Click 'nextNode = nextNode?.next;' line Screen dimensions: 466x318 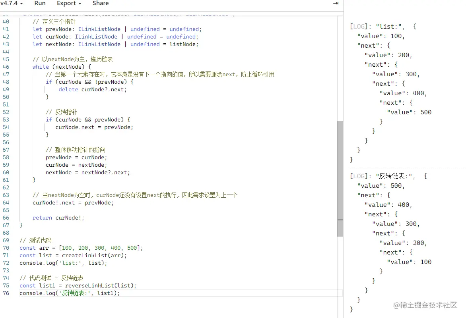pyautogui.click(x=87, y=173)
